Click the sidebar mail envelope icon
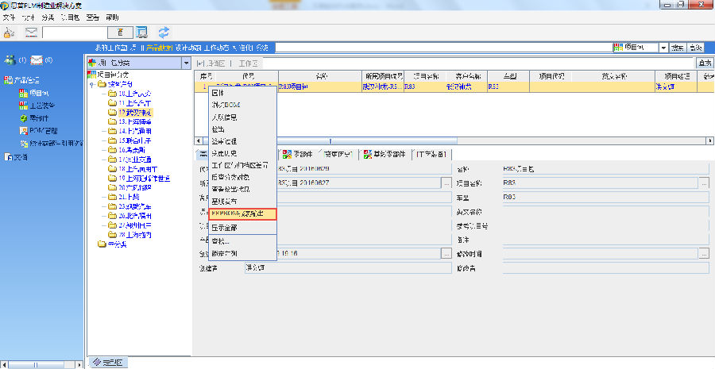 [x=37, y=60]
